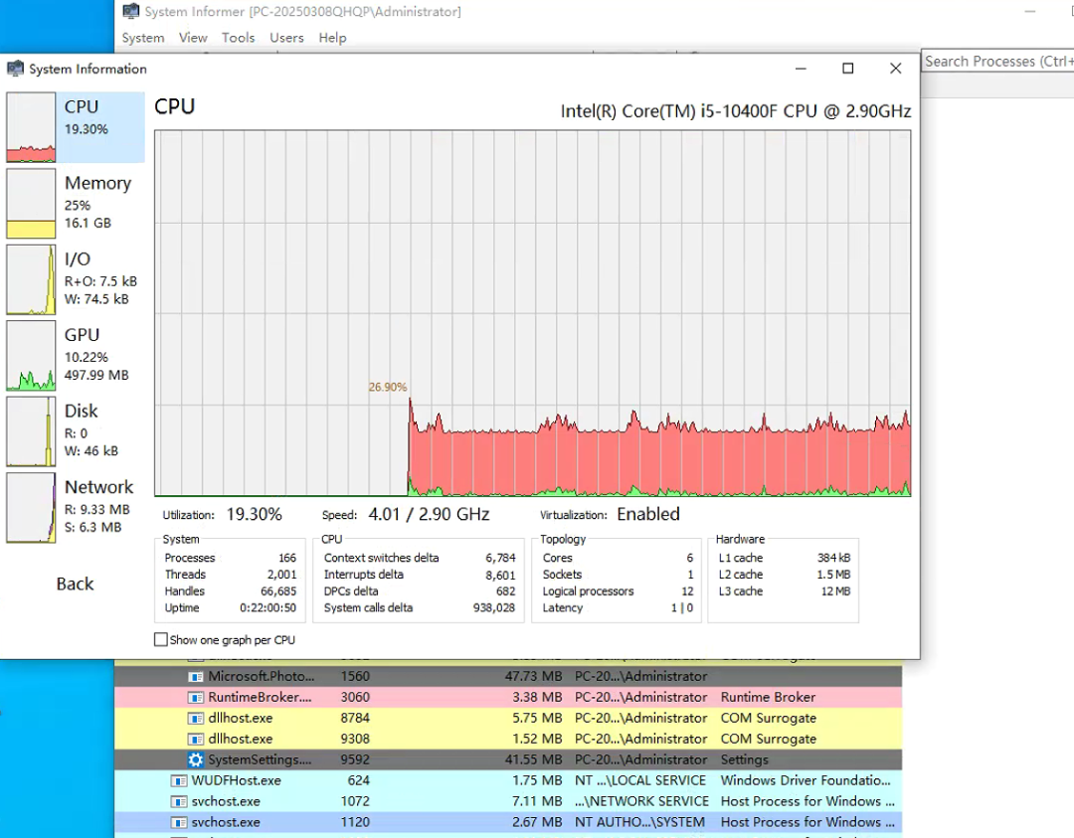
Task: Click the Runtime Broker description cell
Action: click(768, 697)
